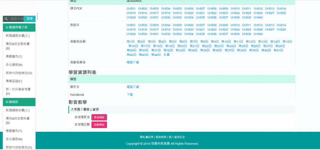The width and height of the screenshot is (320, 150).
Task: Click 全書 link in 測驗卷詳解 row
Action: (166, 55)
